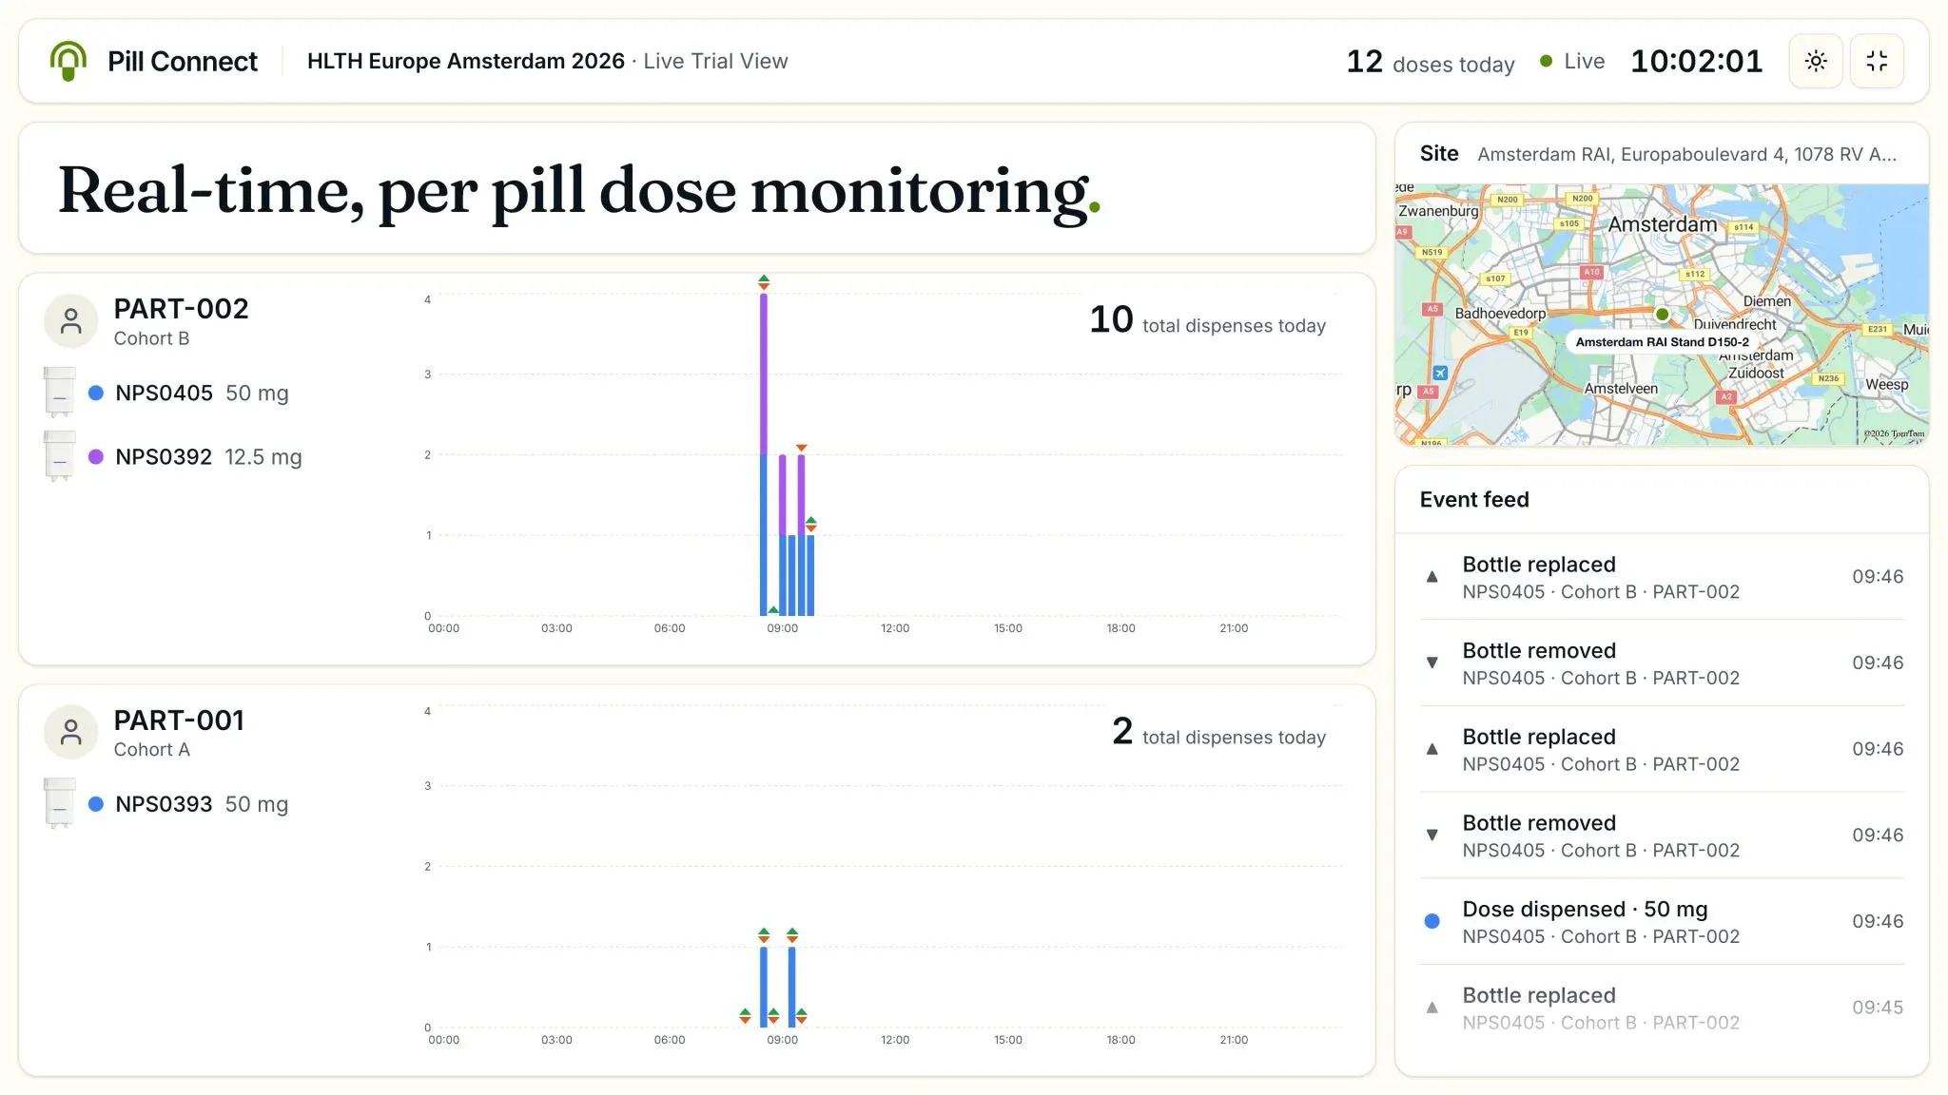The height and width of the screenshot is (1095, 1948).
Task: Click the tallest purple bar in PART-002 chart
Action: (x=764, y=375)
